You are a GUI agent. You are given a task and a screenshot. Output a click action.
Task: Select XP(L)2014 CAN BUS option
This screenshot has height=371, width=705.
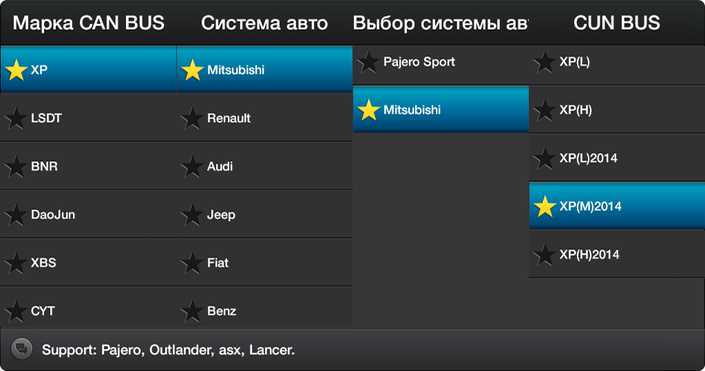[617, 158]
